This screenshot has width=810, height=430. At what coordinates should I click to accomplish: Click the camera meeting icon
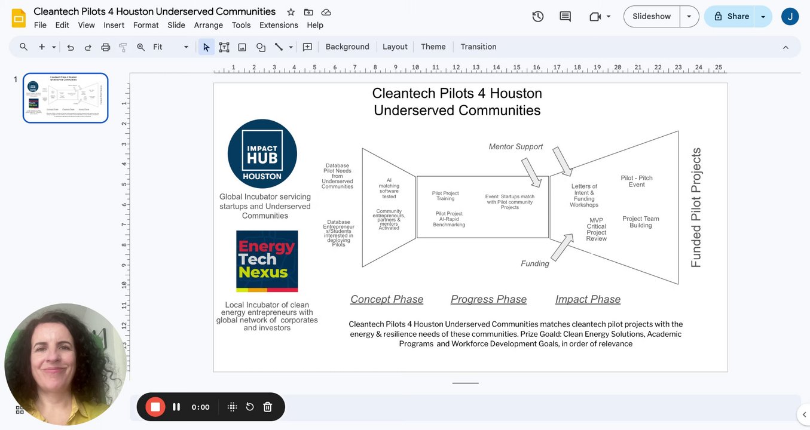pos(595,17)
